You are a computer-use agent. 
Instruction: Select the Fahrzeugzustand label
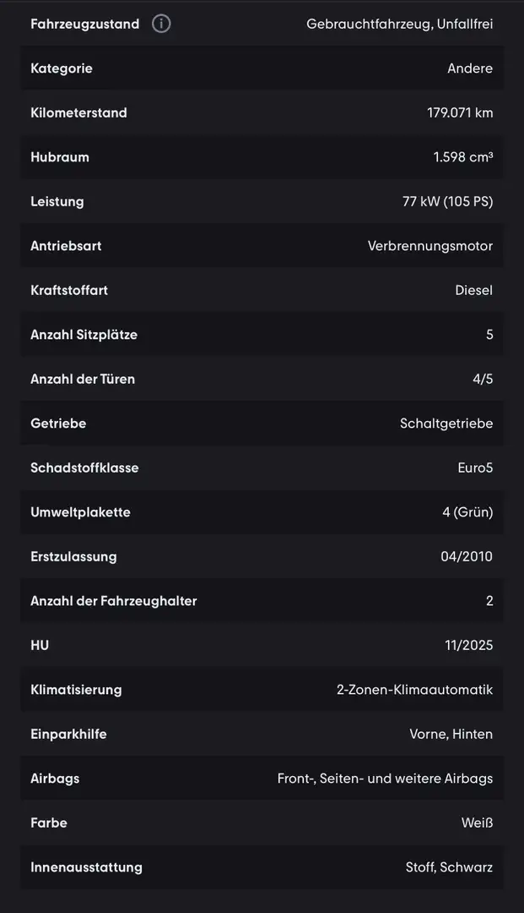pyautogui.click(x=85, y=25)
